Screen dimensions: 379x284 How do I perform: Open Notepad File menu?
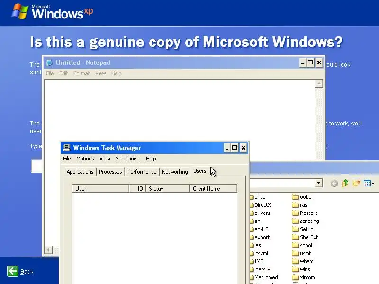pos(50,73)
